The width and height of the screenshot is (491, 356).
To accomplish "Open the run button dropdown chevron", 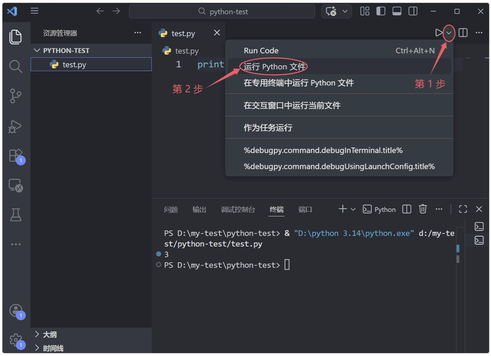I will [449, 33].
